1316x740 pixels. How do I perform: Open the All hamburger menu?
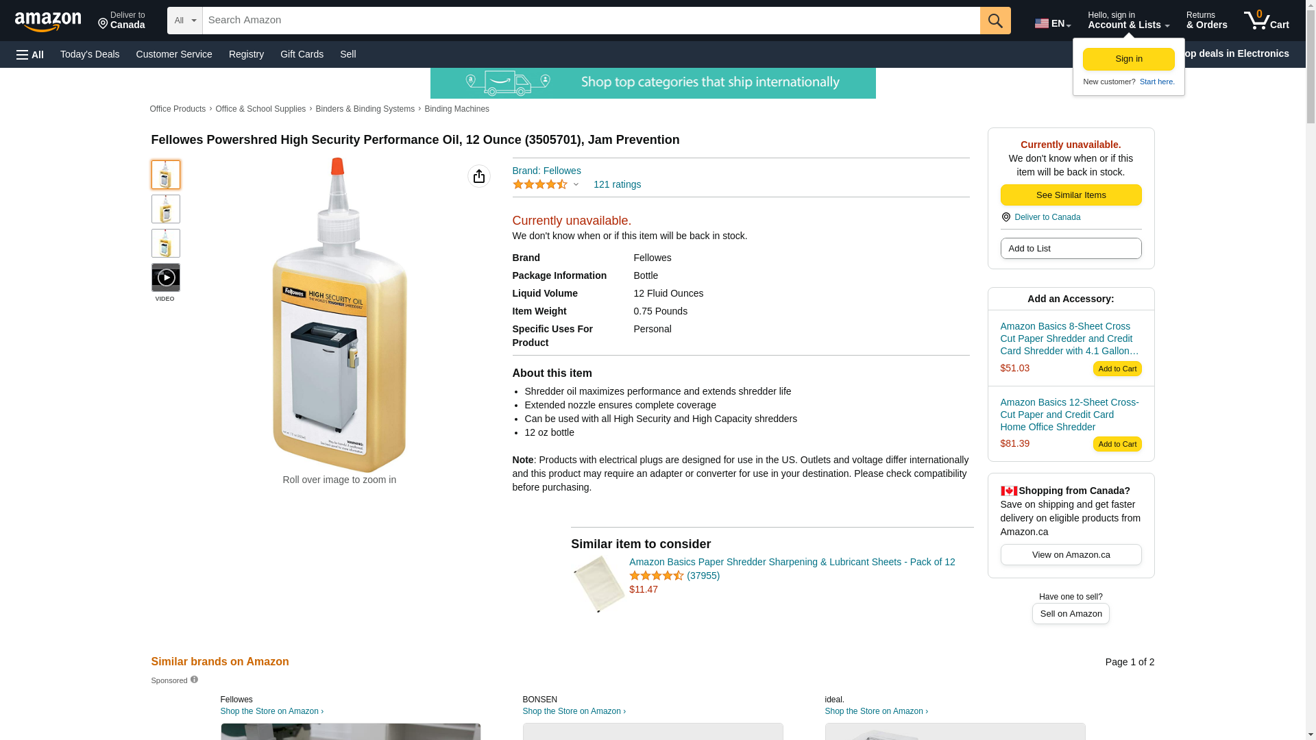pyautogui.click(x=30, y=54)
